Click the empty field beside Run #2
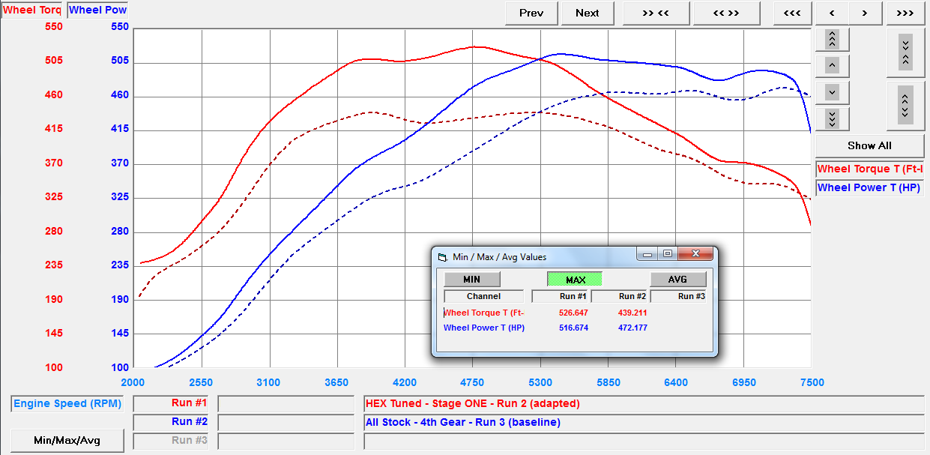 [285, 422]
